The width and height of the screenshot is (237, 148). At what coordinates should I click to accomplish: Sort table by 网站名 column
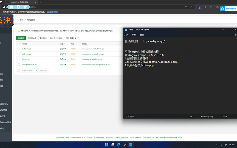tap(25, 44)
